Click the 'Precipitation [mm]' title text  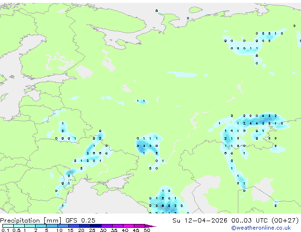point(31,221)
